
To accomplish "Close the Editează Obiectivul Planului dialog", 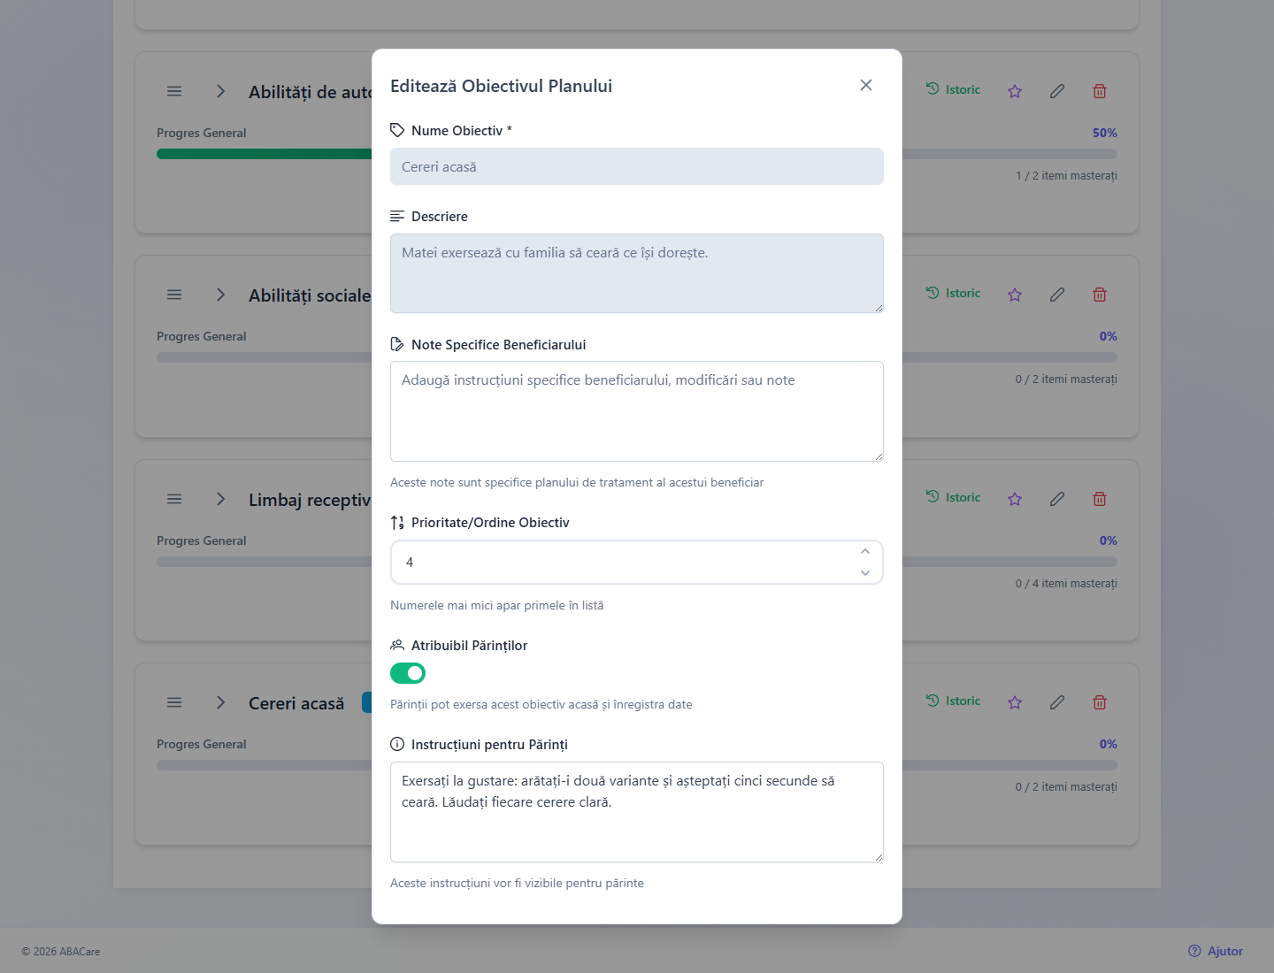I will click(866, 85).
